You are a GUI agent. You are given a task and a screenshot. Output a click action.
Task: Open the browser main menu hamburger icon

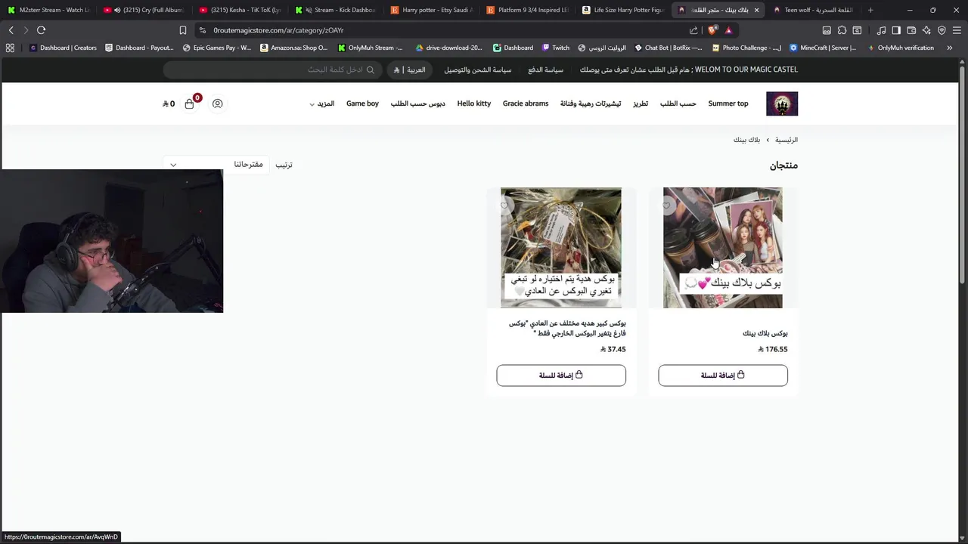point(957,30)
